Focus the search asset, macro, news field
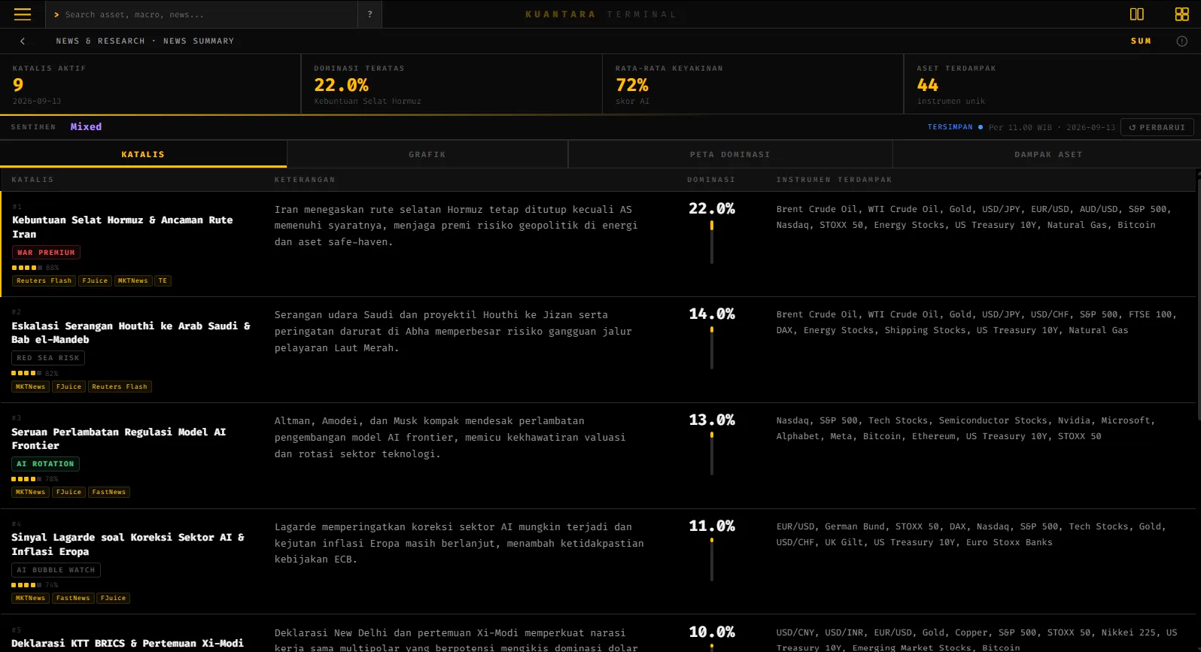1201x652 pixels. coord(202,14)
